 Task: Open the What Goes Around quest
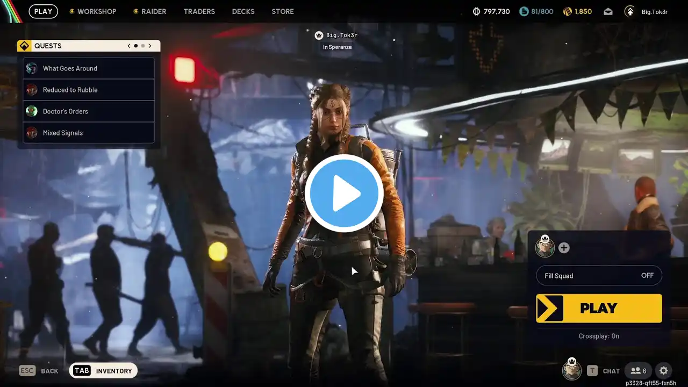[89, 68]
